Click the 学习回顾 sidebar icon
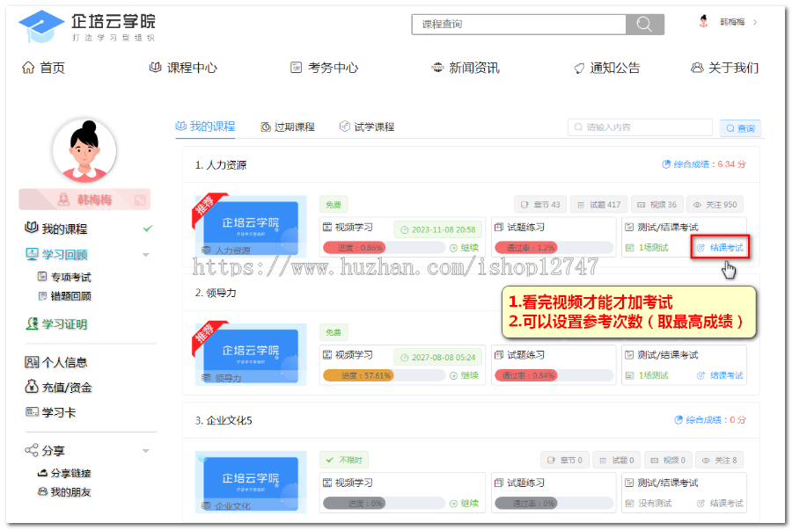 [x=32, y=254]
